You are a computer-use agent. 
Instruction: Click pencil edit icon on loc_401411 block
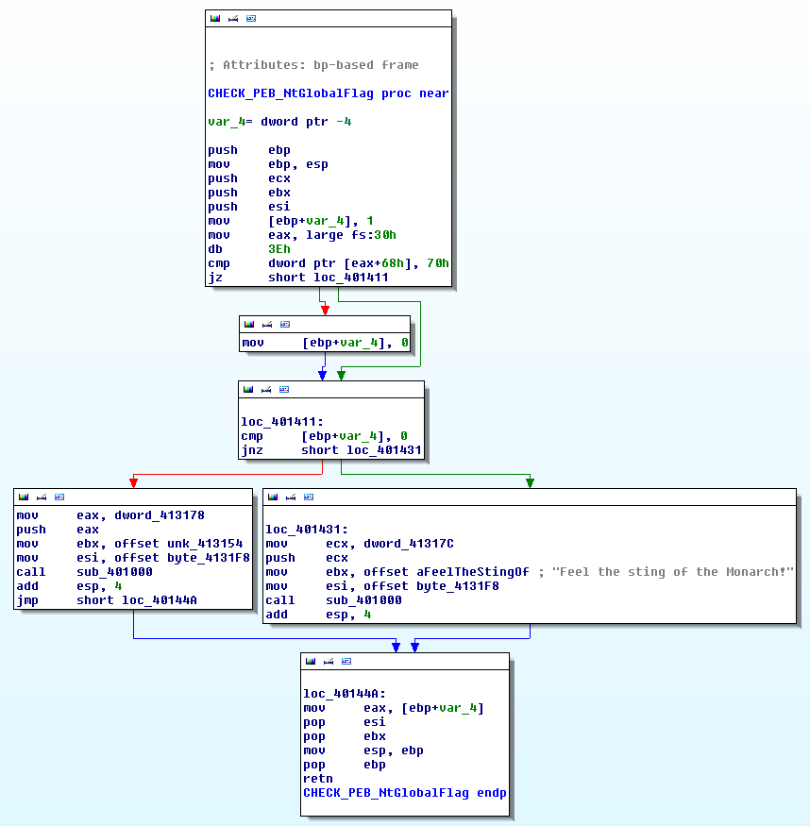265,389
